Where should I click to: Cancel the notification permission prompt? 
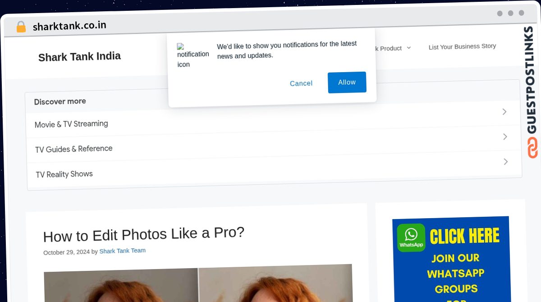coord(301,83)
